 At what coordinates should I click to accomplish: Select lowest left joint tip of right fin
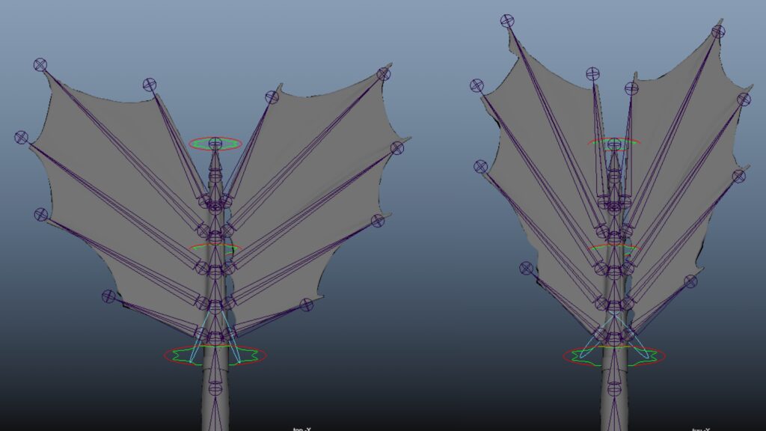pos(527,268)
